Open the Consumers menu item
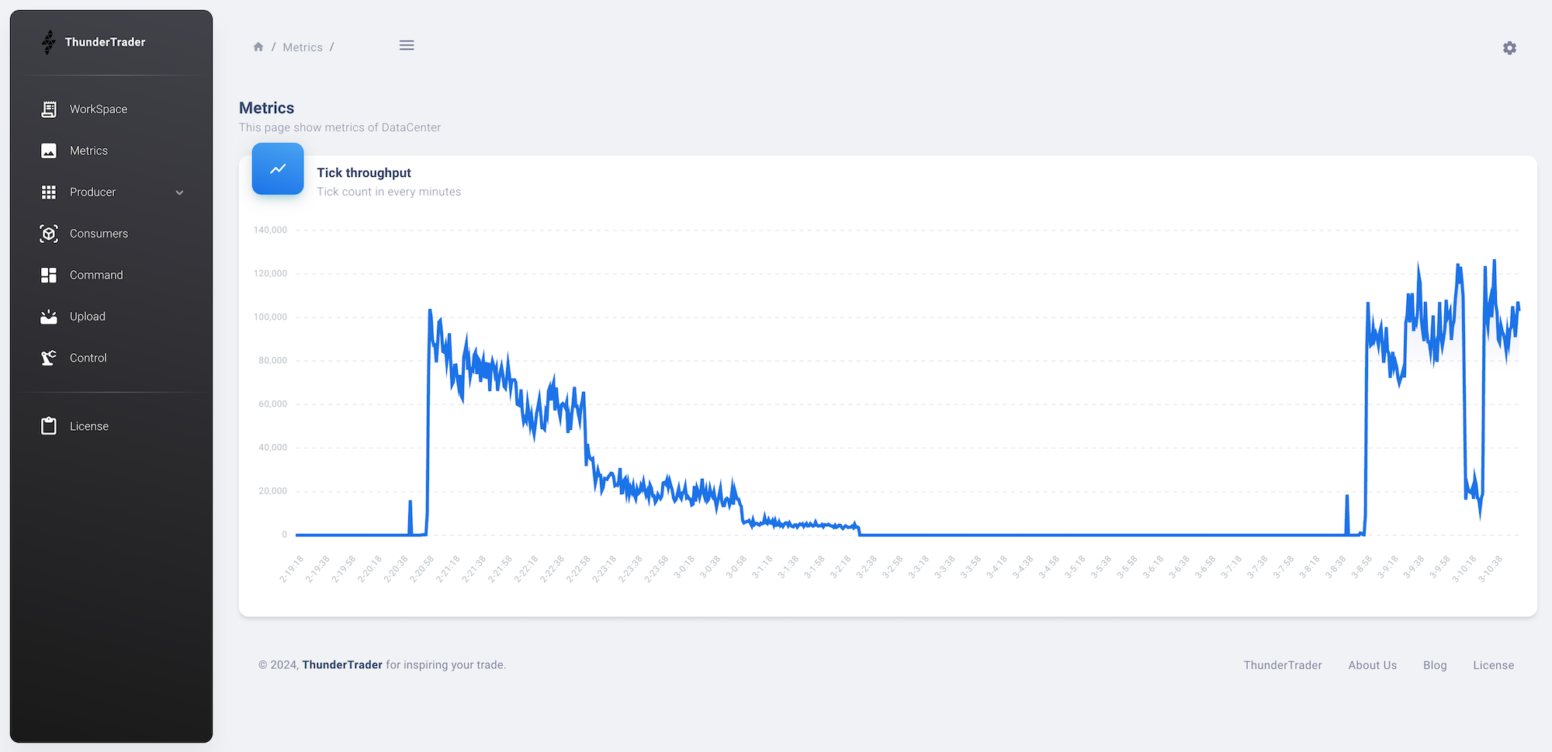1552x752 pixels. pyautogui.click(x=99, y=234)
